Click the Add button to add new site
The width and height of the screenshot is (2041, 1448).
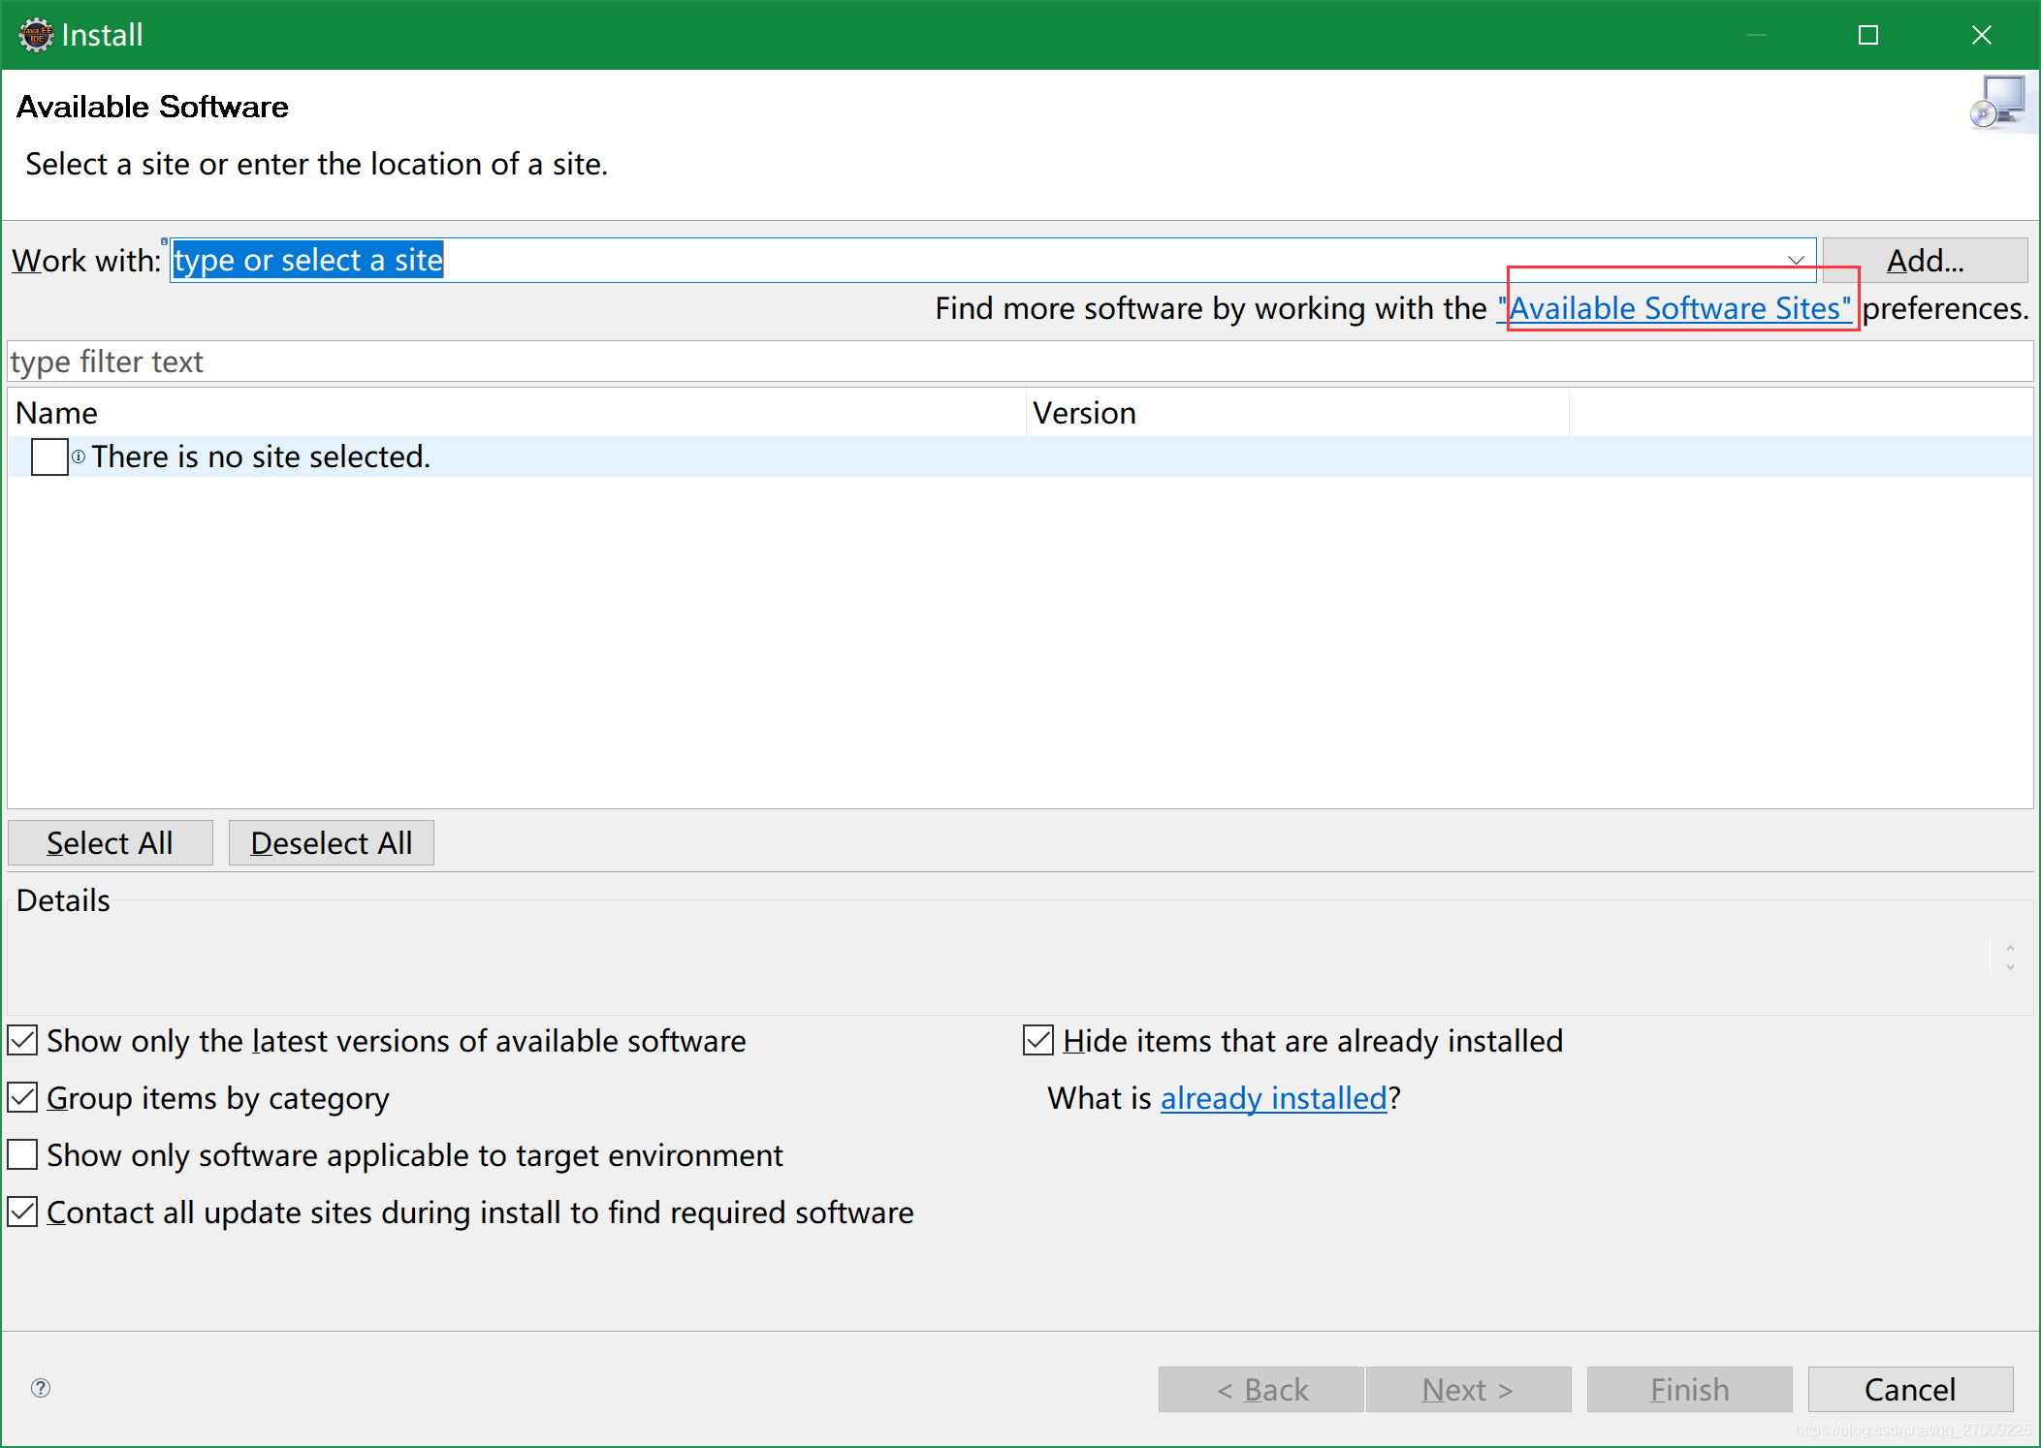pyautogui.click(x=1927, y=260)
